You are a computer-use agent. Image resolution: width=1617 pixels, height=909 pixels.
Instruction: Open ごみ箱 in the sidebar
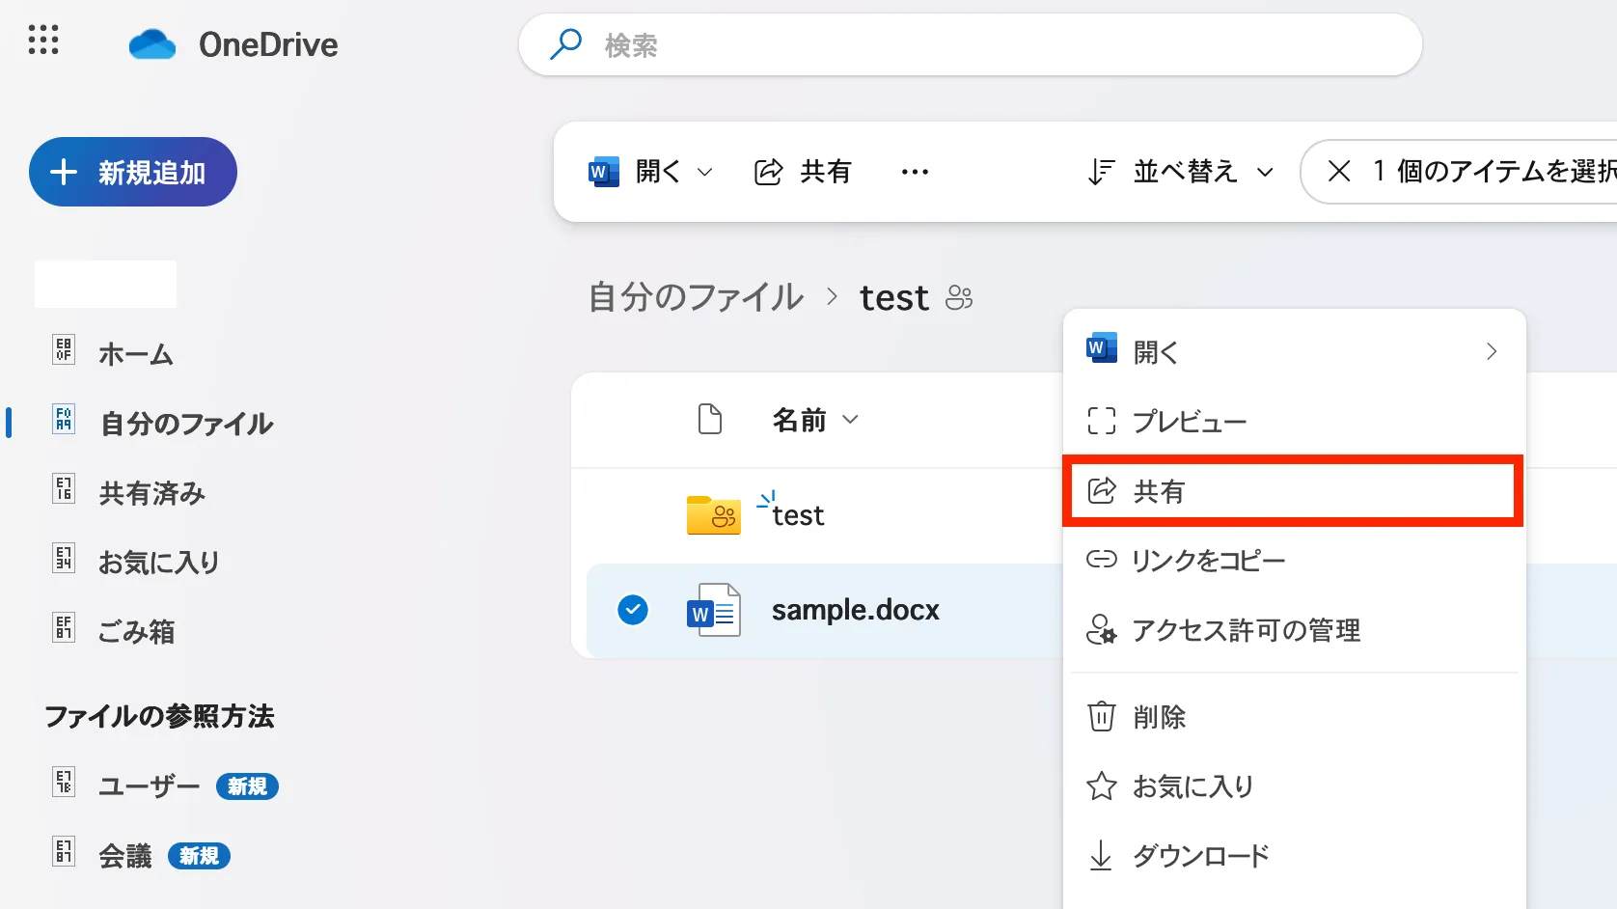(x=136, y=631)
